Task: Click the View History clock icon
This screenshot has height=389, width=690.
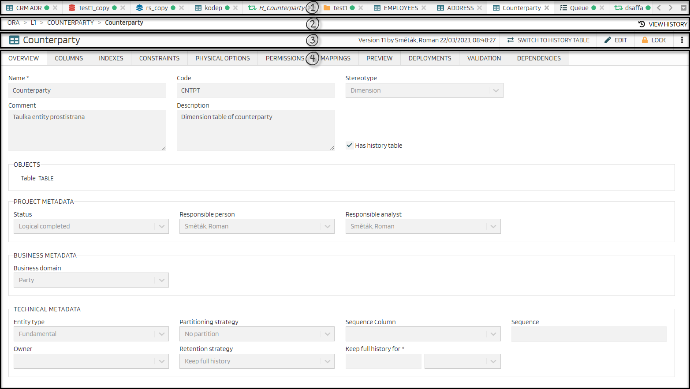Action: 642,24
